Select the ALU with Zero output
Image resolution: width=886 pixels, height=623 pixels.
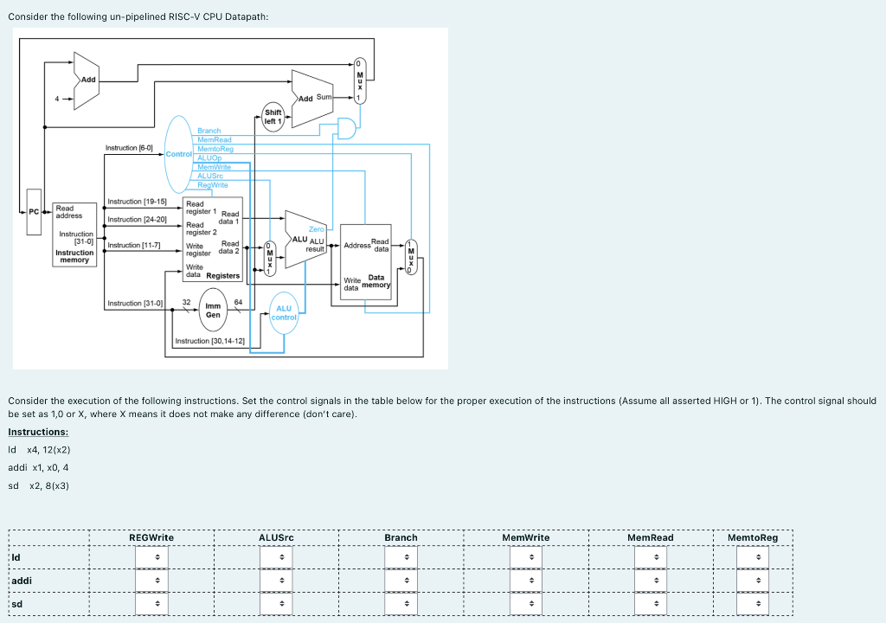coord(305,238)
